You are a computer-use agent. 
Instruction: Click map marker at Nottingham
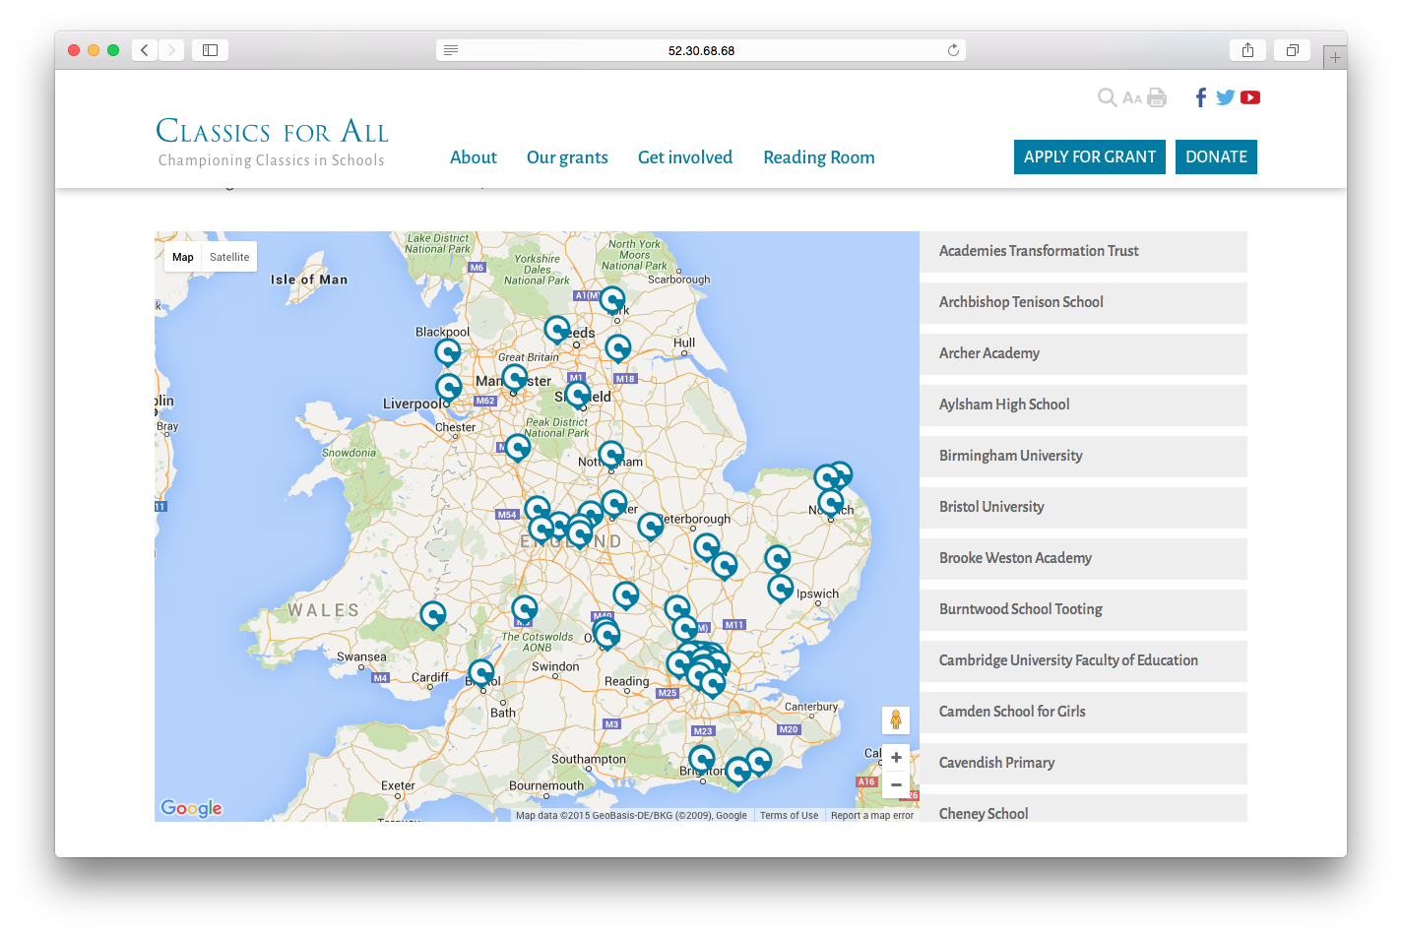pyautogui.click(x=611, y=454)
